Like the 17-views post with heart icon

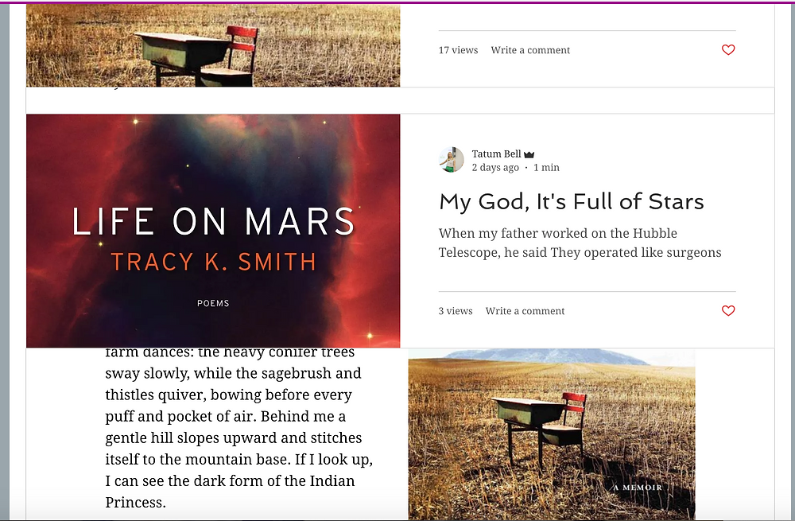pos(728,50)
